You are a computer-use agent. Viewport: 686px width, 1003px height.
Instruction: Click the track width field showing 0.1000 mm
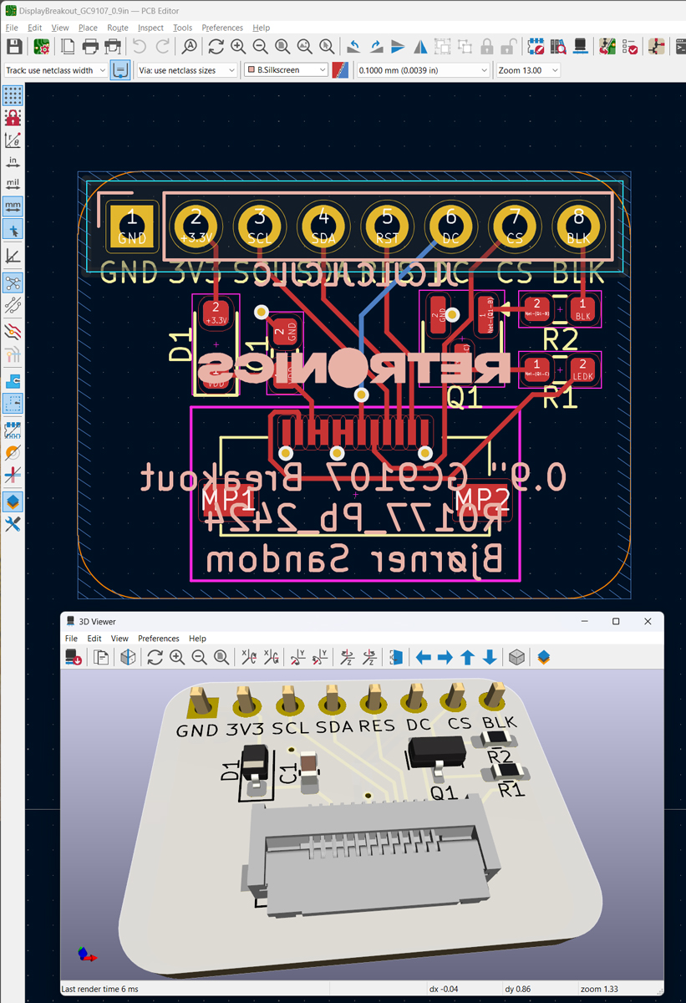tap(418, 70)
